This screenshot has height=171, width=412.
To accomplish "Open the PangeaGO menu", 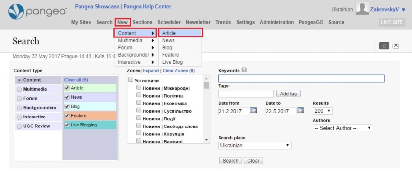I will coord(311,22).
